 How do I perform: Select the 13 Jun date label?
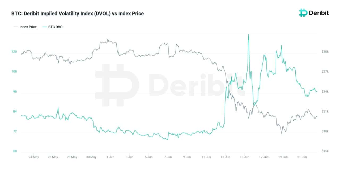tap(226, 157)
